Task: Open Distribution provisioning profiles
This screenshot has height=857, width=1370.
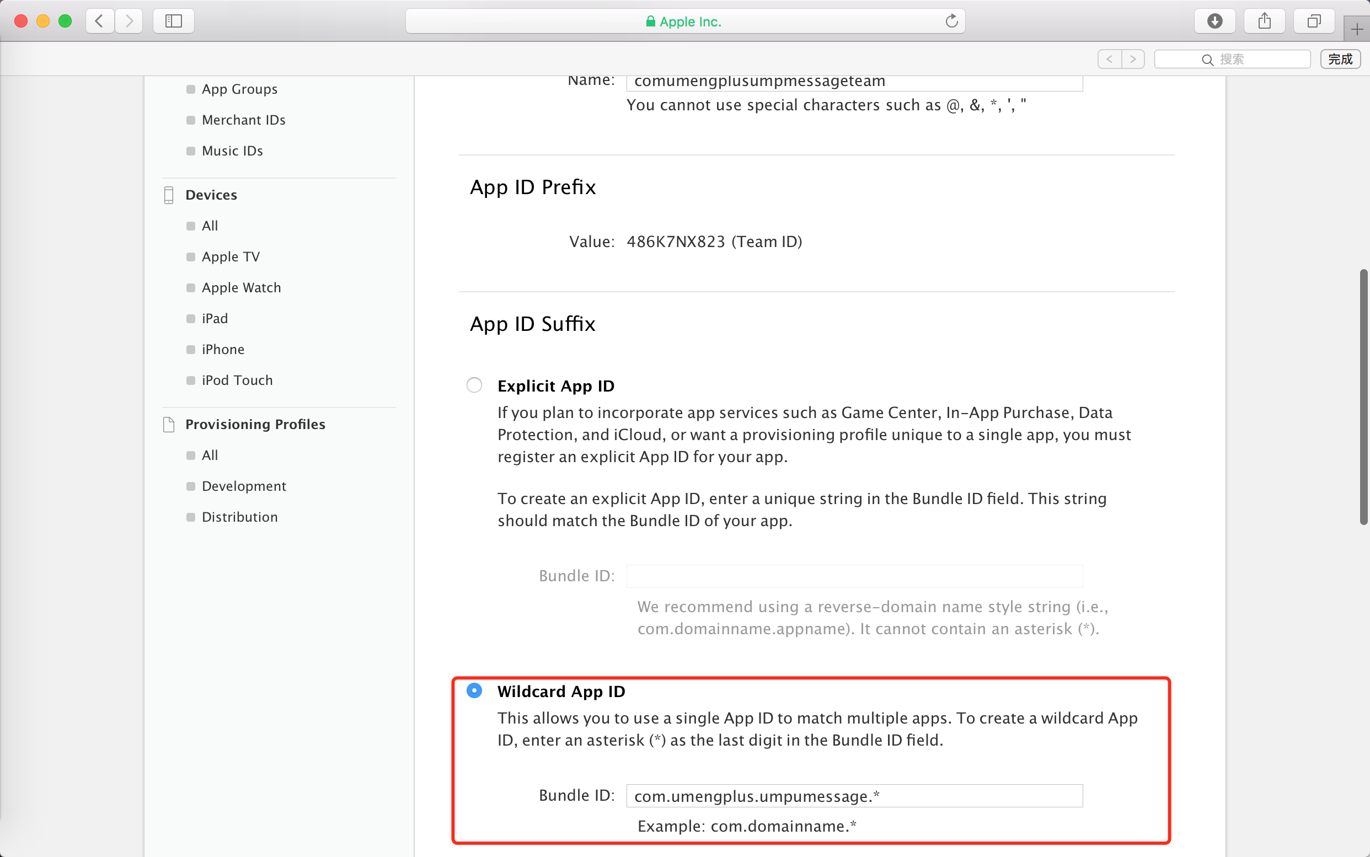Action: [240, 517]
